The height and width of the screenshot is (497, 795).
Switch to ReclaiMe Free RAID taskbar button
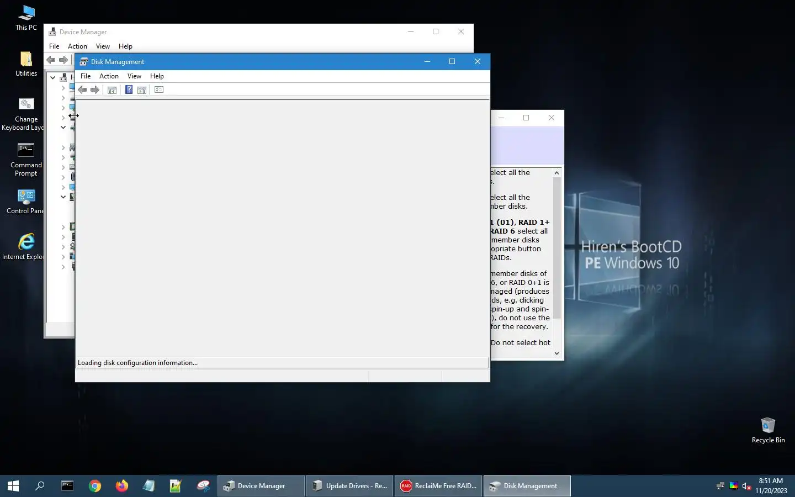tap(438, 486)
